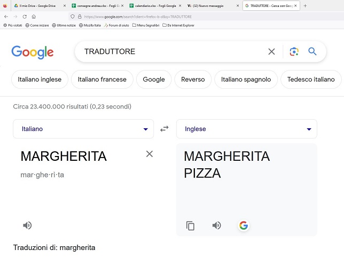344x258 pixels.
Task: Search translation on Google icon
Action: pyautogui.click(x=244, y=225)
